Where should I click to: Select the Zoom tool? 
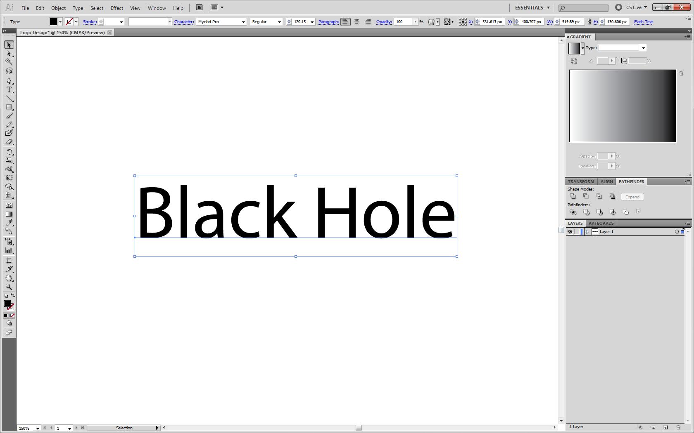coord(9,287)
